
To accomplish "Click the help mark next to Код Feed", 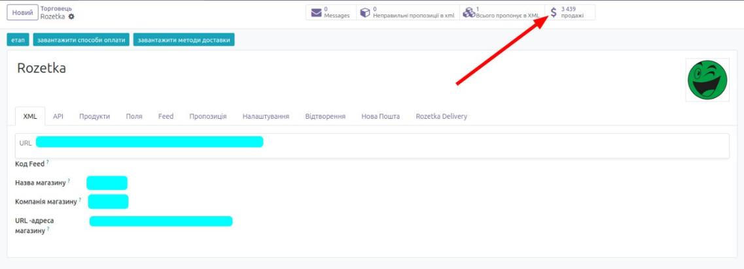I will pos(48,162).
